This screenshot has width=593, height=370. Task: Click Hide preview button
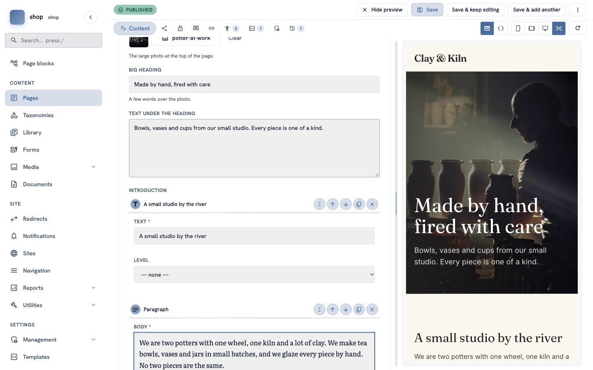coord(382,10)
